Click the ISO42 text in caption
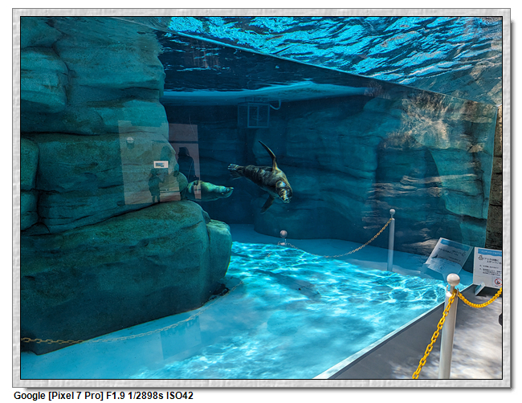The width and height of the screenshot is (522, 403). tap(179, 396)
